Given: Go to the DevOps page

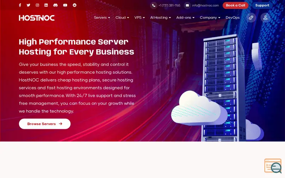Looking at the screenshot, I should coord(233,17).
